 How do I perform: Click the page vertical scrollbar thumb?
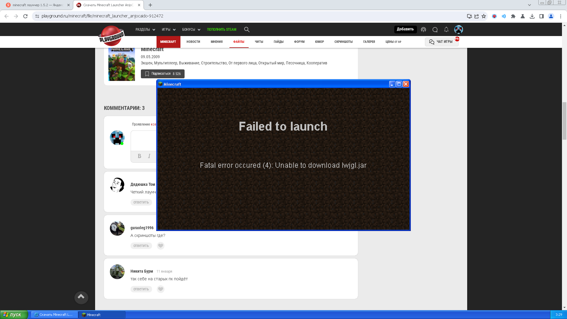[564, 121]
